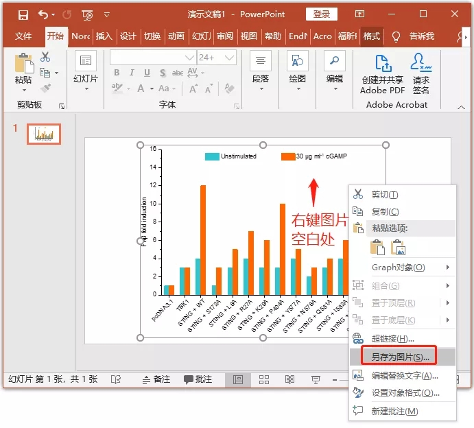Expand the Paste button dropdown arrow
Screen dimensions: 474x428
pyautogui.click(x=23, y=91)
